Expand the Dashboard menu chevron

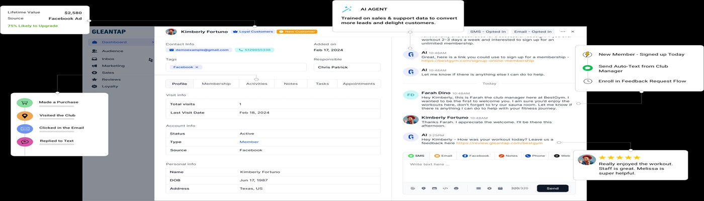tap(153, 42)
